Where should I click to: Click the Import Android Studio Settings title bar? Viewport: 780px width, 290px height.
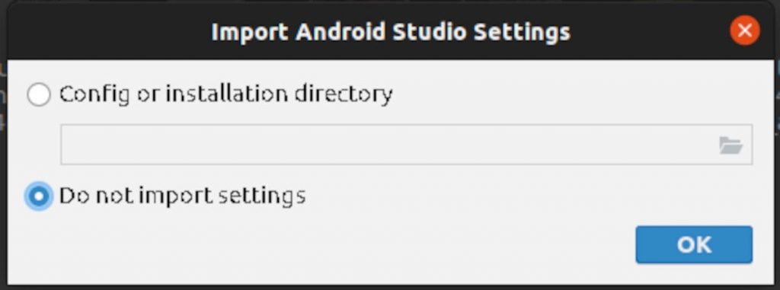pos(391,31)
